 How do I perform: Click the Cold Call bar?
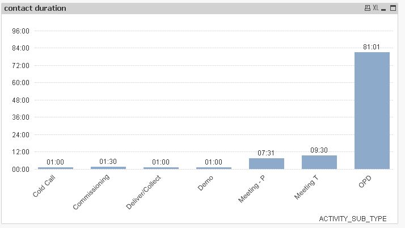(x=55, y=168)
